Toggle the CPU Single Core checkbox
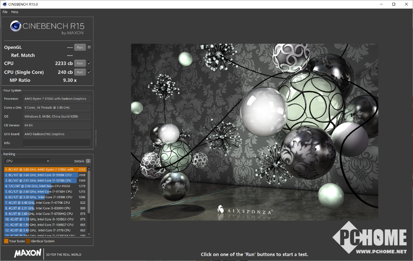Viewport: 413px width, 261px height. 89,72
